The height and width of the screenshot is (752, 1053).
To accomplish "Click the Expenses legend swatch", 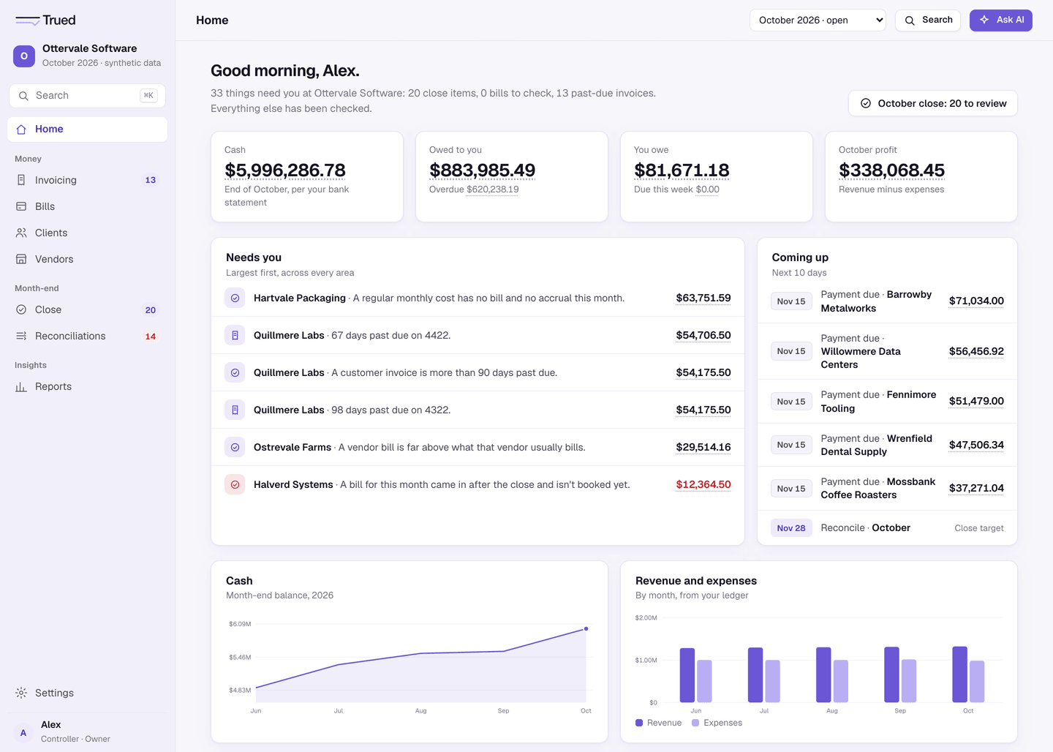I will click(695, 723).
